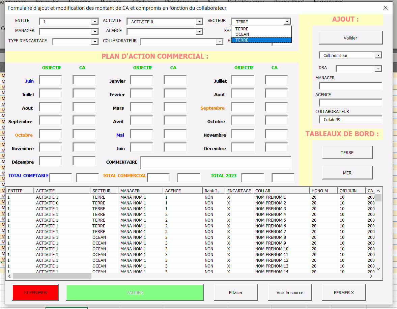Open the Collaborateur combo box arrow
Image resolution: width=397 pixels, height=309 pixels.
[x=378, y=55]
